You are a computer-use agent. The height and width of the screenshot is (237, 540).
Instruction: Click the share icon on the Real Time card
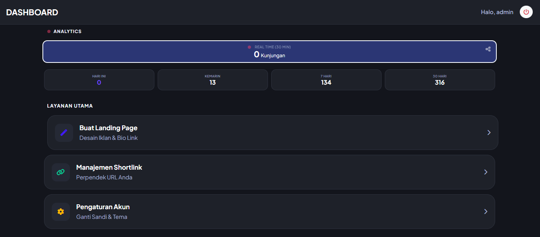488,49
